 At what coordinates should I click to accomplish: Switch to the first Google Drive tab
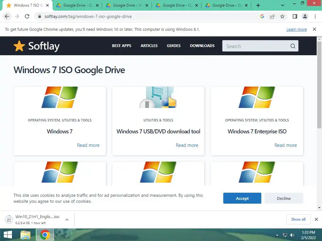pos(78,5)
